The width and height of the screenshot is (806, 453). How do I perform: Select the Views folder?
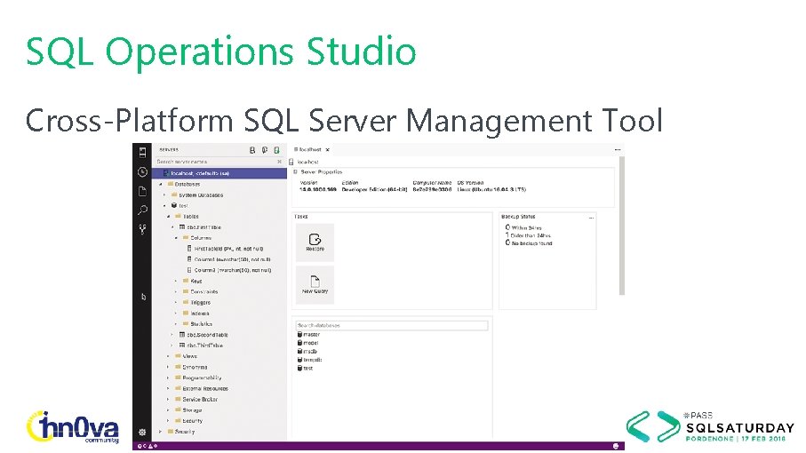(x=186, y=356)
